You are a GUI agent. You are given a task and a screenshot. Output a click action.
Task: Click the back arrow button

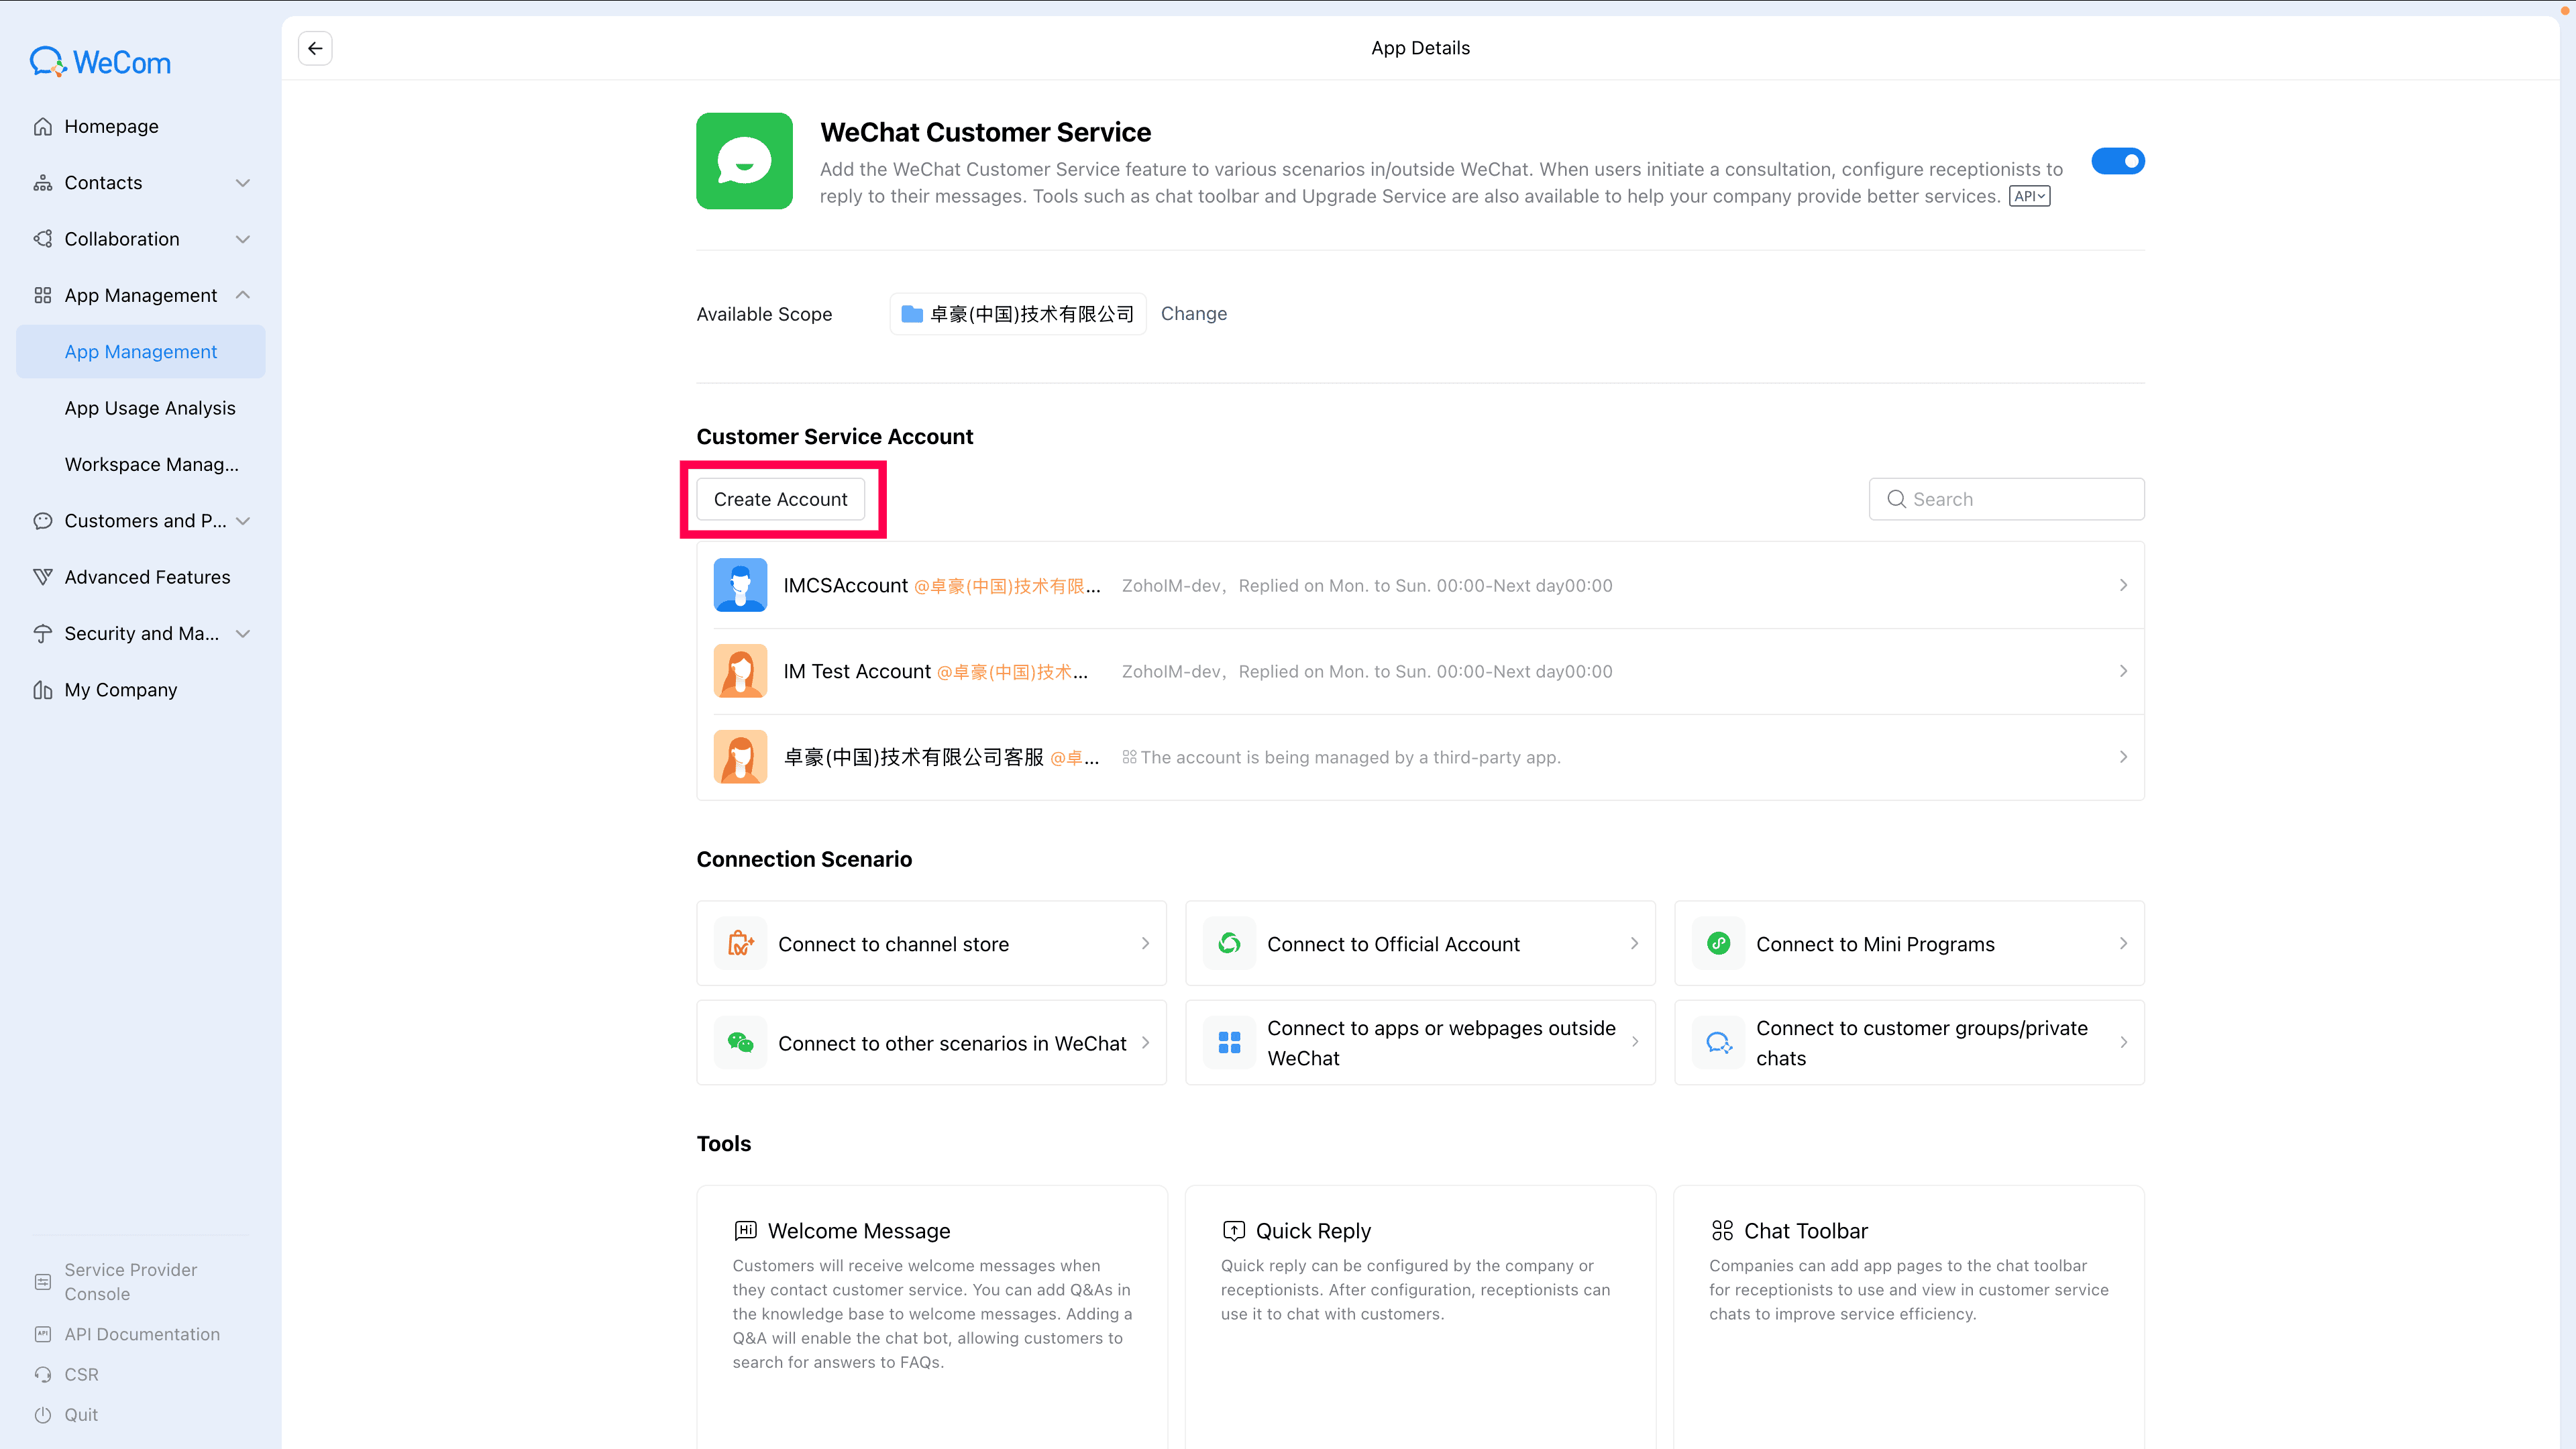click(x=315, y=48)
